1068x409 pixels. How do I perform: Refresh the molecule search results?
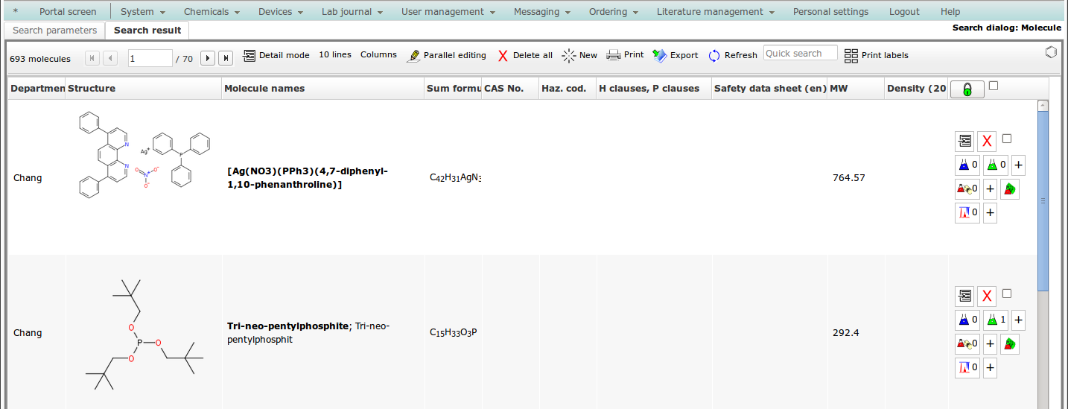(714, 55)
